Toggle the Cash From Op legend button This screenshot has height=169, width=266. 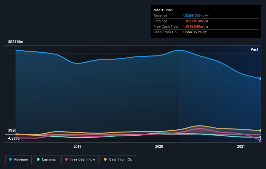point(118,160)
